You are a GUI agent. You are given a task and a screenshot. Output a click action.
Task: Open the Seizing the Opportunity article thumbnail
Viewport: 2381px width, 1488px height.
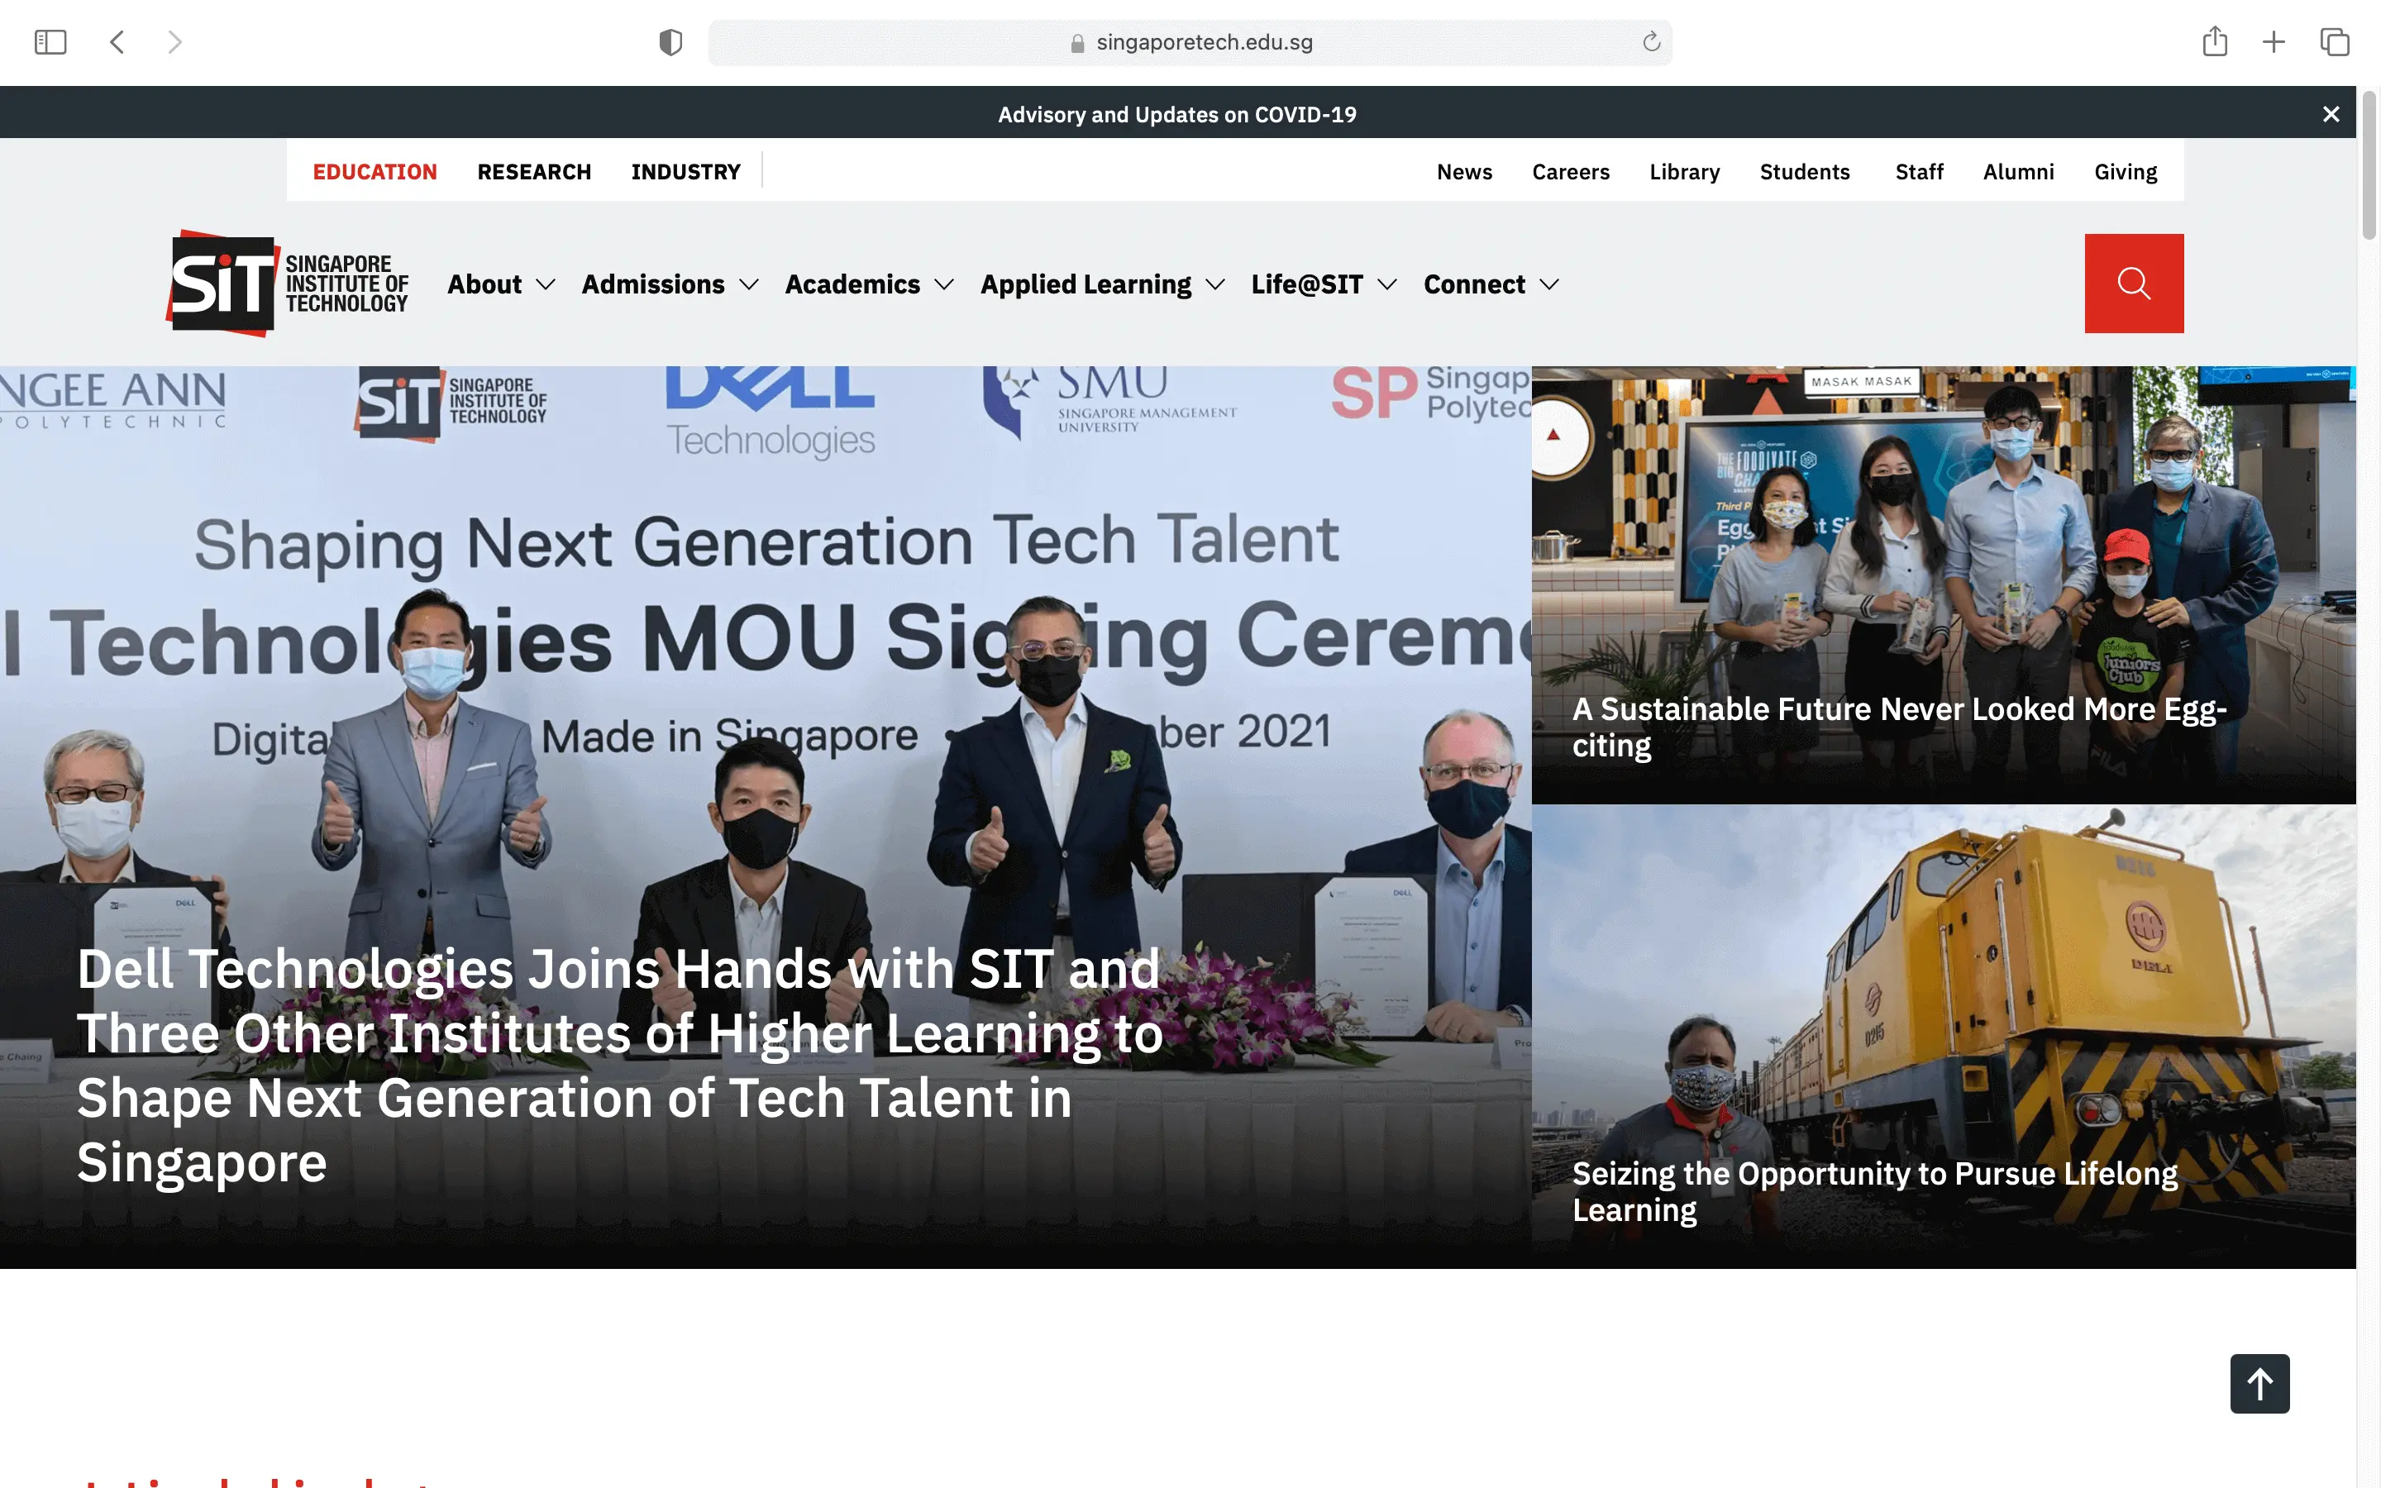click(1943, 1033)
